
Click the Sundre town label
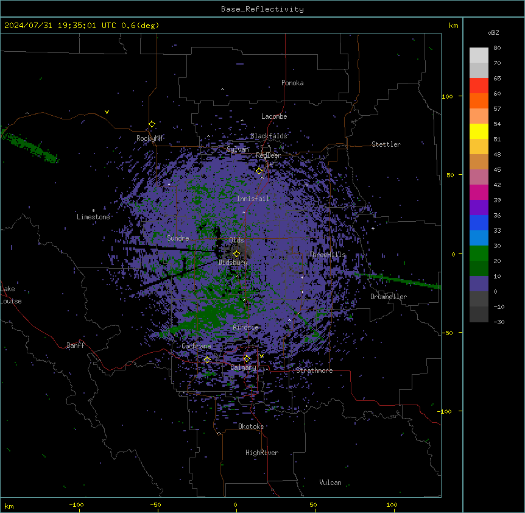[178, 238]
